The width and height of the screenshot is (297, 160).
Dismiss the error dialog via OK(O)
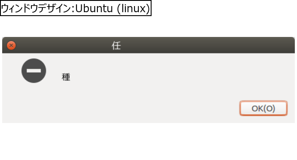pos(263,108)
